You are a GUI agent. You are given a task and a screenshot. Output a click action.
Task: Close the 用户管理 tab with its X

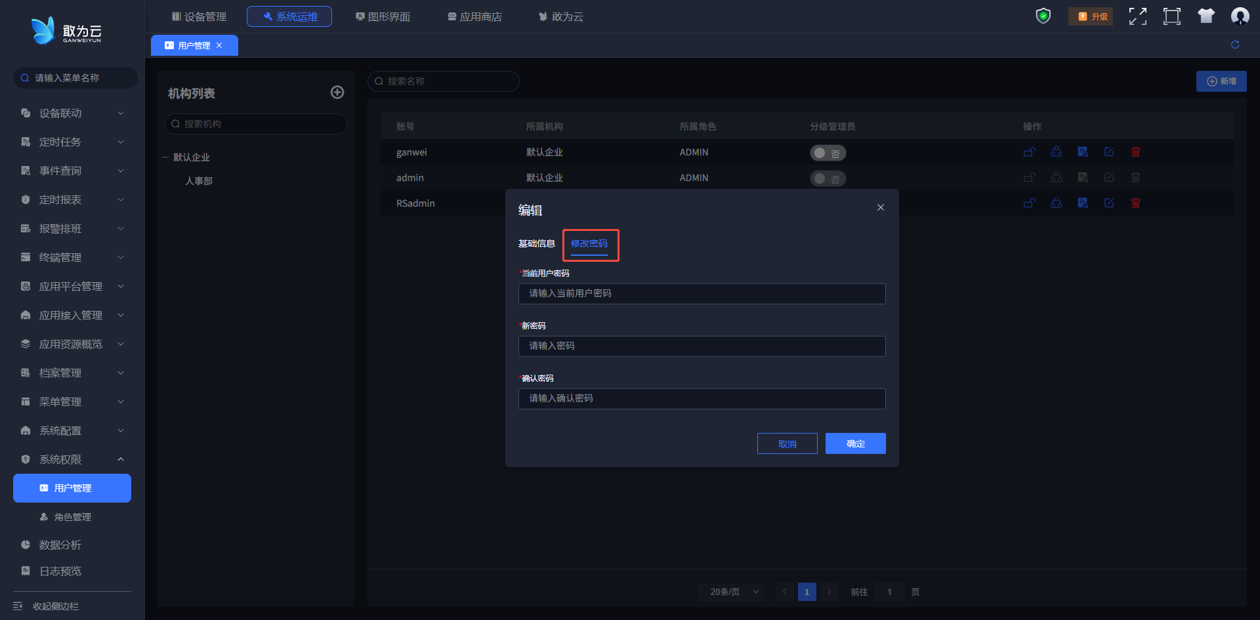click(219, 45)
